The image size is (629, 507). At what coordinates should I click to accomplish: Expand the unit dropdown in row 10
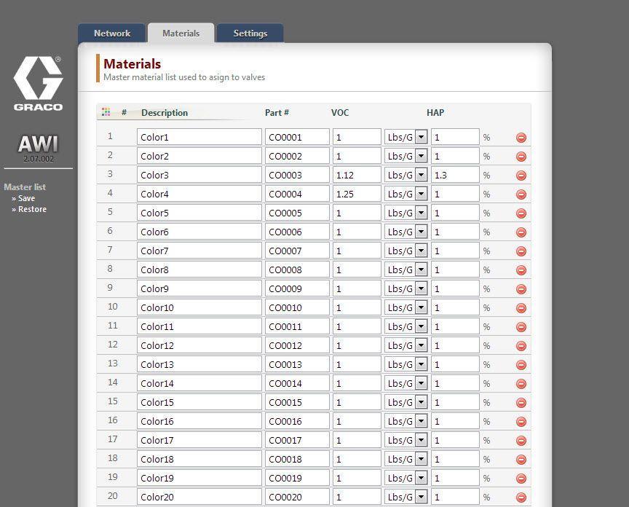[406, 307]
